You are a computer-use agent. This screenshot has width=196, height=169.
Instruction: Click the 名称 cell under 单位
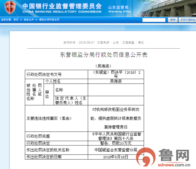point(71,90)
